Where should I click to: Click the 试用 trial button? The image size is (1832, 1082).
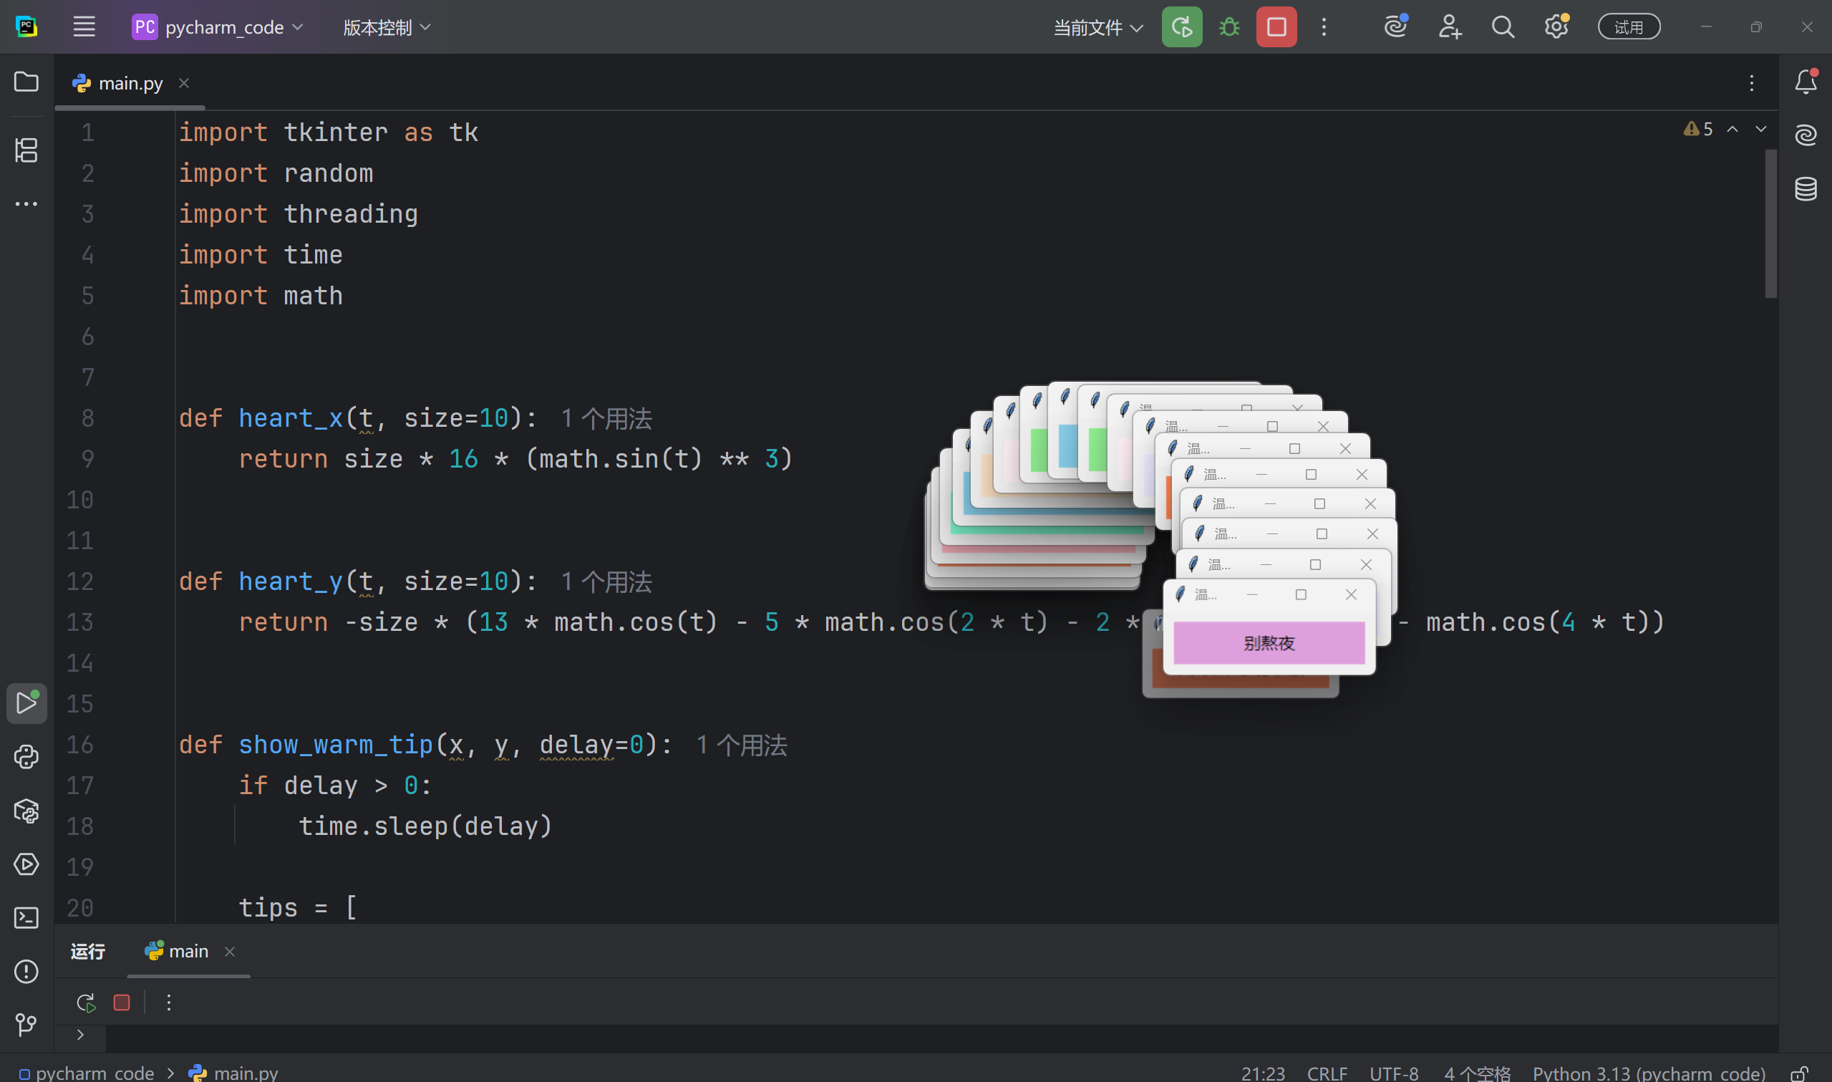tap(1629, 28)
